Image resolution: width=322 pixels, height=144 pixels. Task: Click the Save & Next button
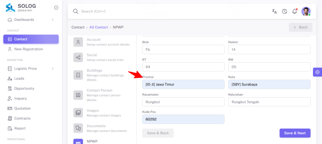click(295, 133)
